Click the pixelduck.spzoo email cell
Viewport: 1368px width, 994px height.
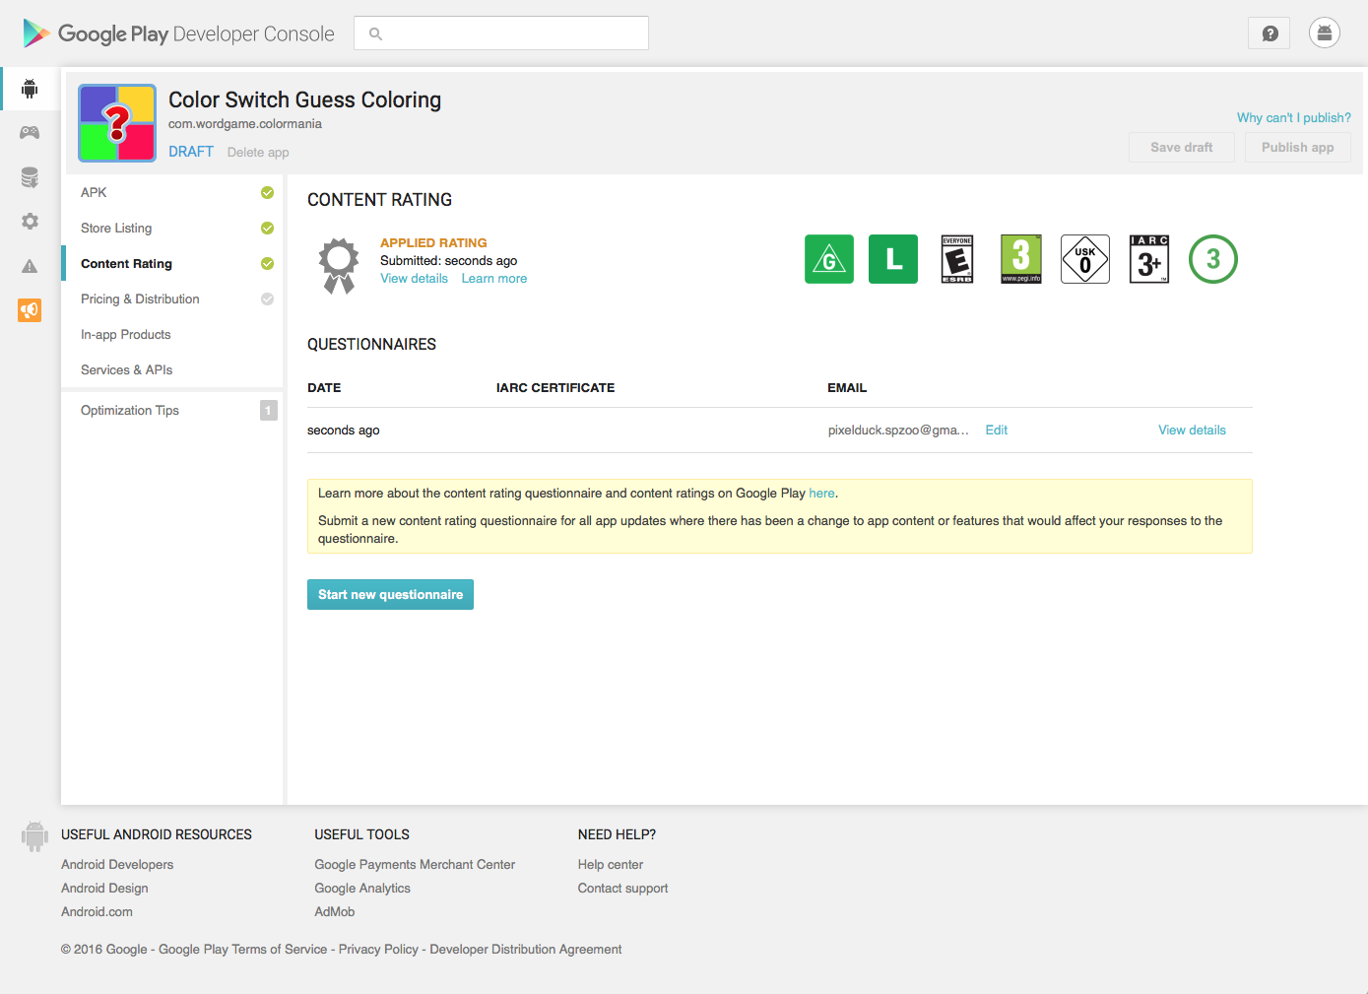point(898,431)
